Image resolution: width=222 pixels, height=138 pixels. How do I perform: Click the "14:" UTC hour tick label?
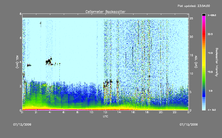click(x=119, y=112)
